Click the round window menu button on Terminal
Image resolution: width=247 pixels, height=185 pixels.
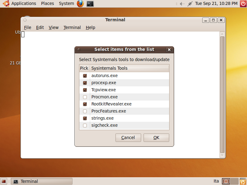click(x=25, y=20)
